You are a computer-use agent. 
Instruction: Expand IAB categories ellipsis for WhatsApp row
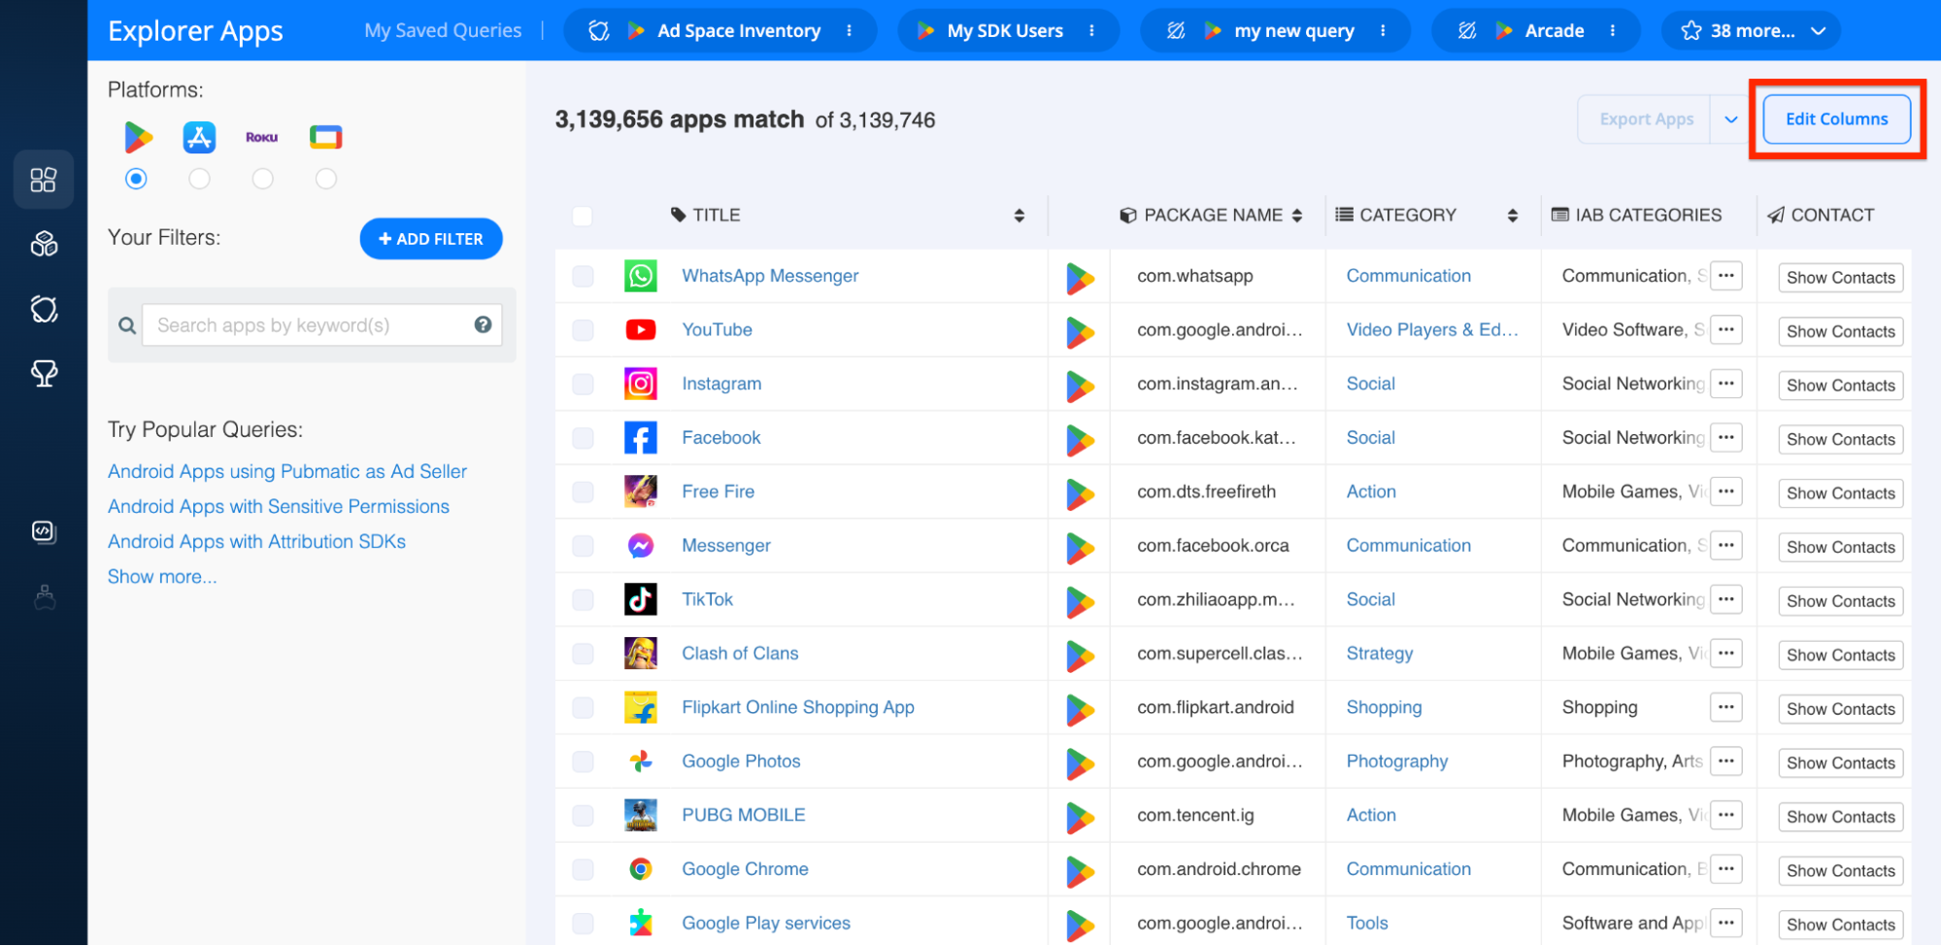1726,276
